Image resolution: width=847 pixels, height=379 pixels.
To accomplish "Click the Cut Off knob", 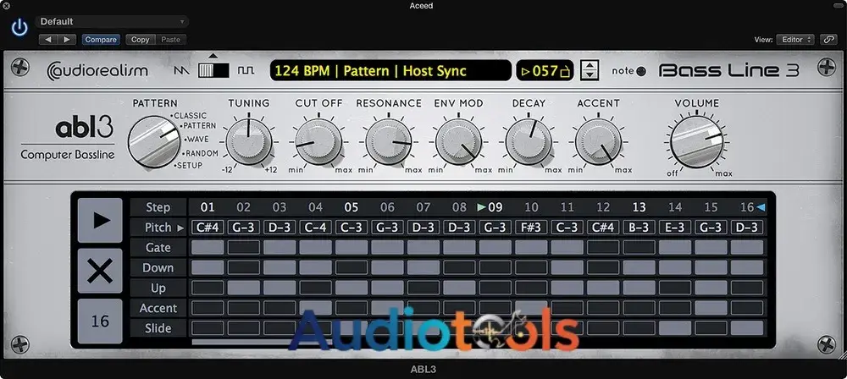I will point(318,142).
